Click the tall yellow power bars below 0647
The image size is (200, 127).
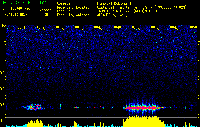[x=143, y=121]
